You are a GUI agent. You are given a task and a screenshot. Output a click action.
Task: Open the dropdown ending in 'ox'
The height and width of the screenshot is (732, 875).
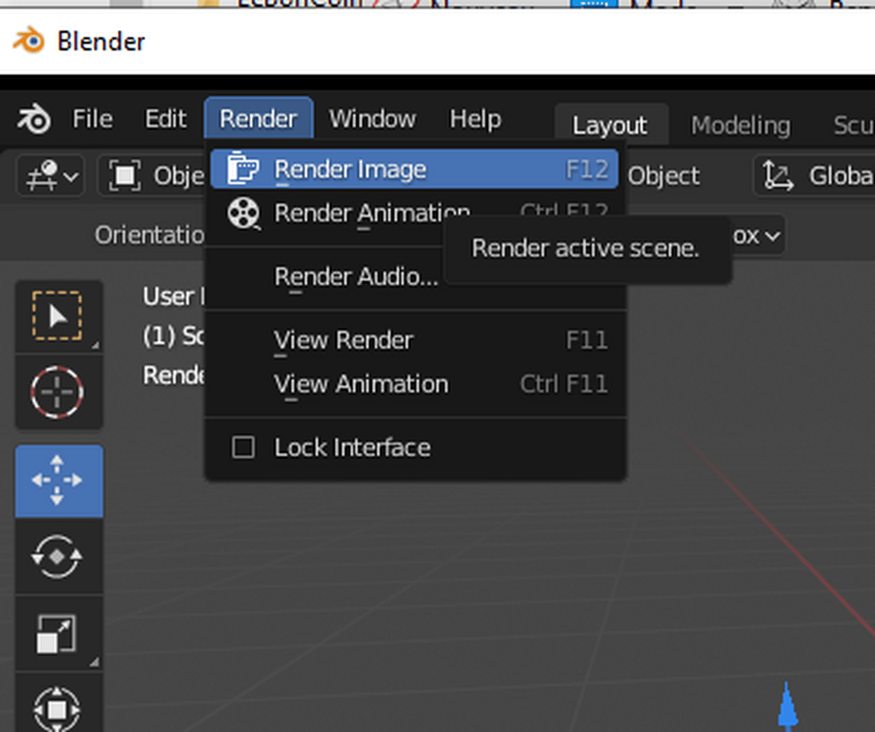(x=757, y=236)
